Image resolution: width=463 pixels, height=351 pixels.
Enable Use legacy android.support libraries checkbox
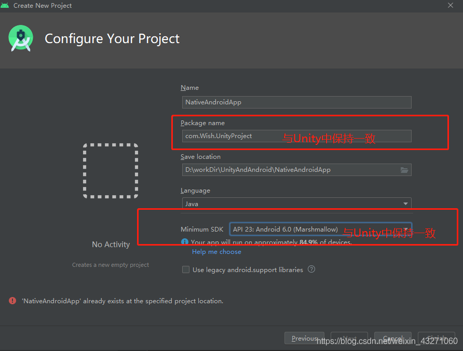point(186,269)
